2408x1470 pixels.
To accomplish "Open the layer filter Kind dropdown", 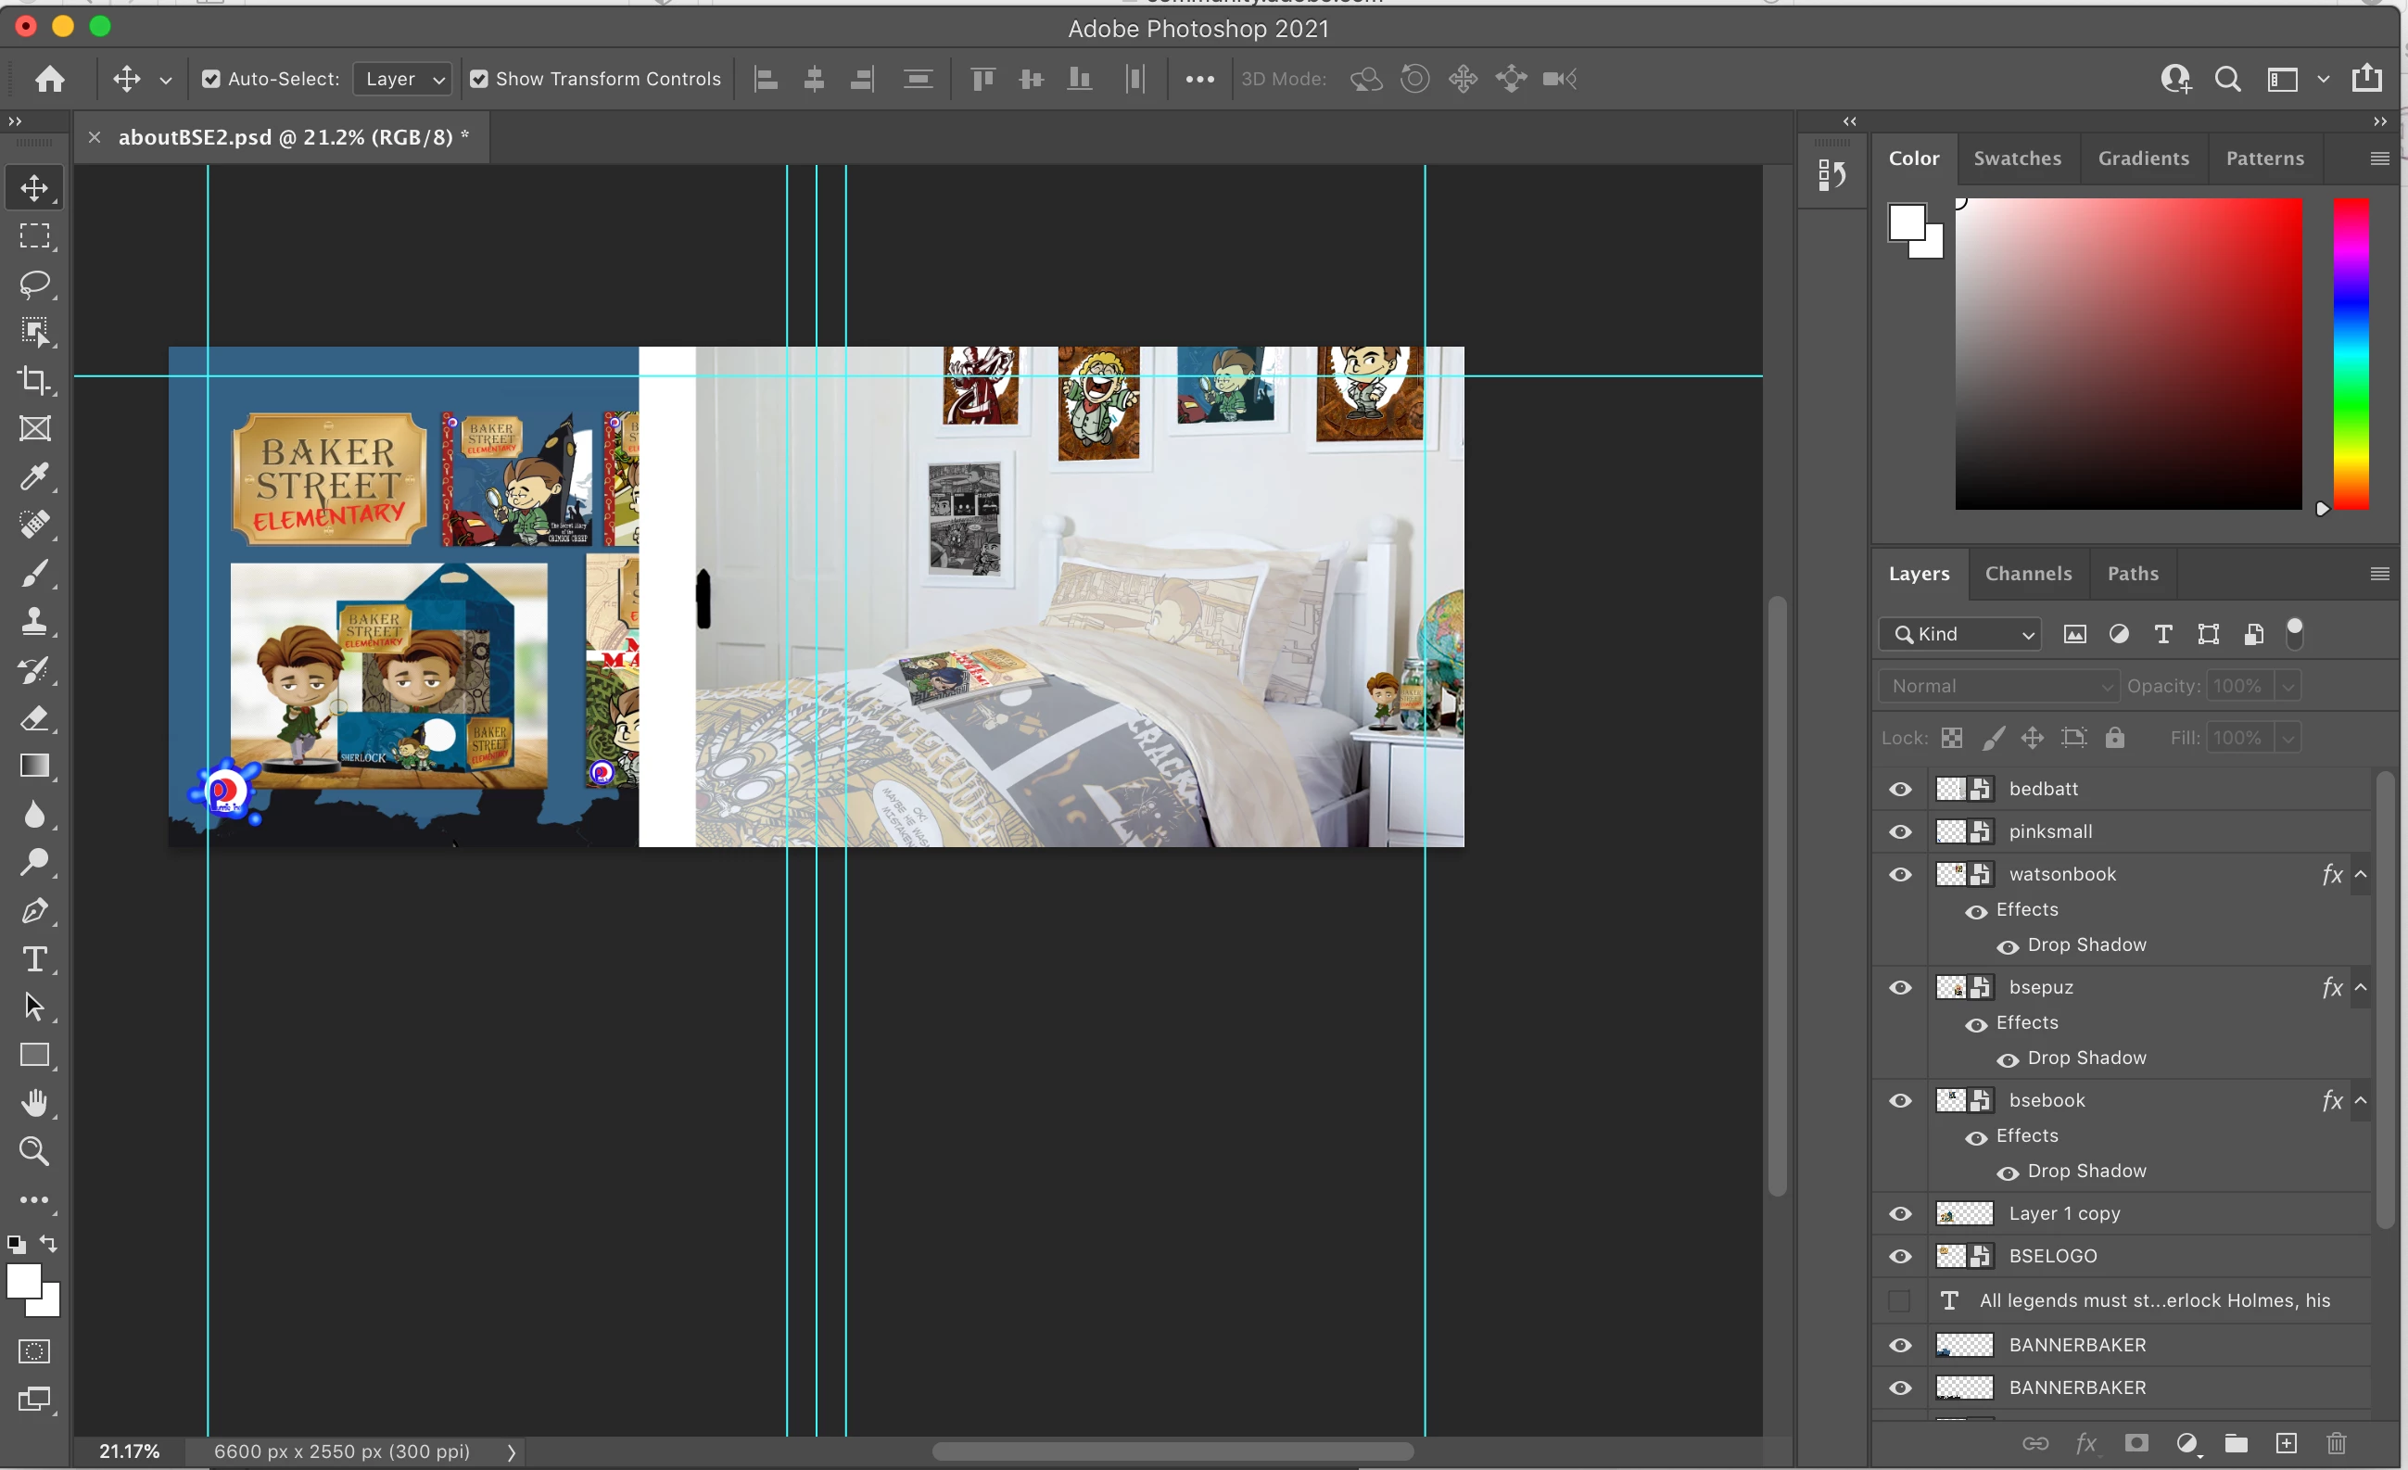I will pyautogui.click(x=1959, y=634).
